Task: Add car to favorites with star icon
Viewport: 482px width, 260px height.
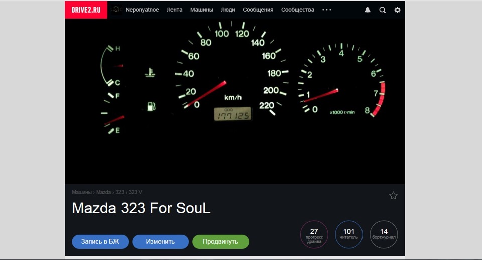Action: [393, 195]
